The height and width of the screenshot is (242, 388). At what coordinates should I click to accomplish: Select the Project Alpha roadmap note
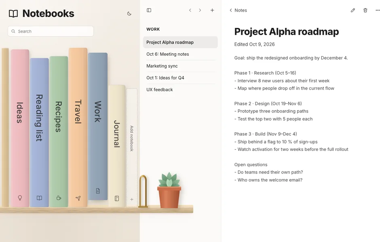point(180,42)
